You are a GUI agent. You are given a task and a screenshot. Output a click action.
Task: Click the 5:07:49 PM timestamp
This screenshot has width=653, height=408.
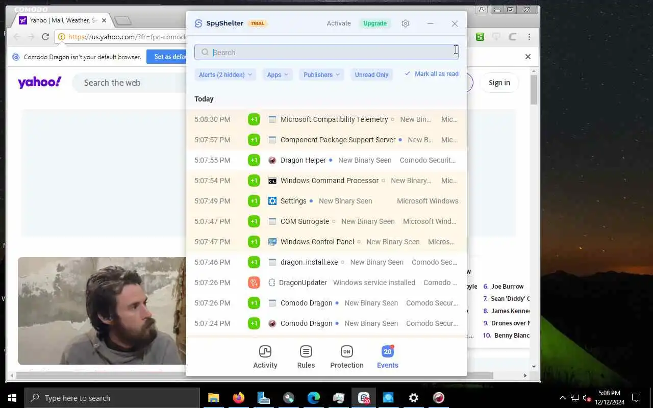tap(212, 201)
